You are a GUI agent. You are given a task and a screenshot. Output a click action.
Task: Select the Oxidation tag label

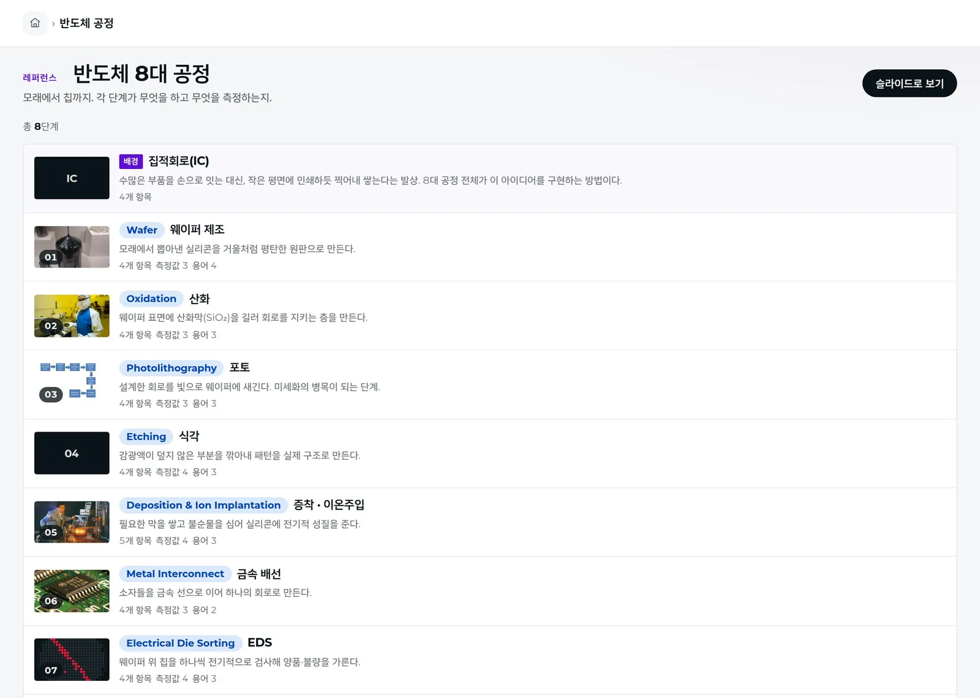click(x=151, y=299)
